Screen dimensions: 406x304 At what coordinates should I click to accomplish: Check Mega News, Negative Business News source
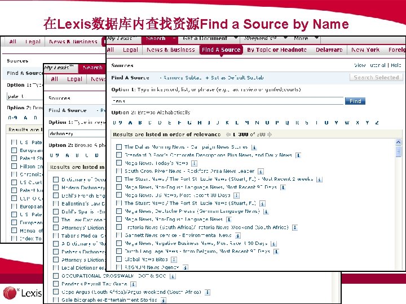pos(119,243)
